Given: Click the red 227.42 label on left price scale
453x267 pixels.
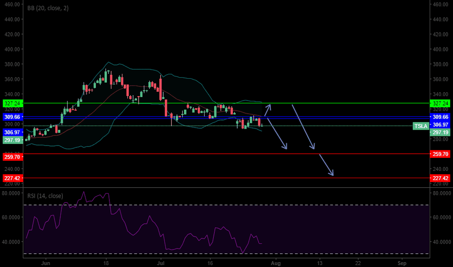Looking at the screenshot, I should 13,178.
